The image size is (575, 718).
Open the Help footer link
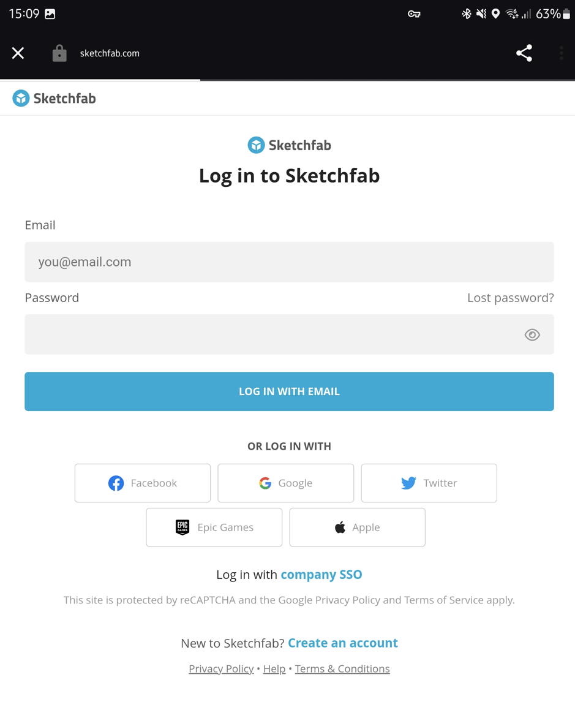pyautogui.click(x=274, y=668)
